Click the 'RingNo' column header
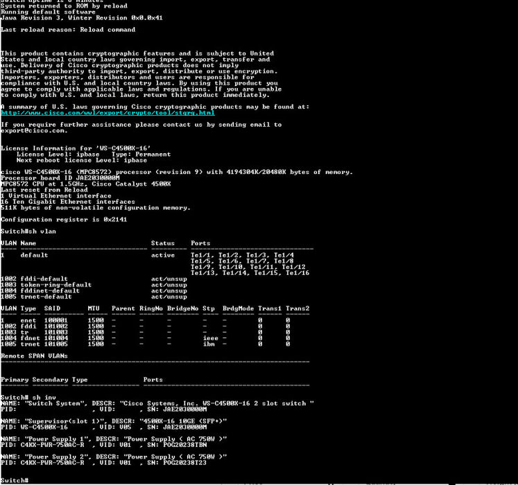 151,309
